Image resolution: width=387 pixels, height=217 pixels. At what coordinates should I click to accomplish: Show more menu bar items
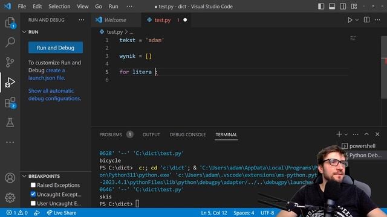tap(129, 7)
